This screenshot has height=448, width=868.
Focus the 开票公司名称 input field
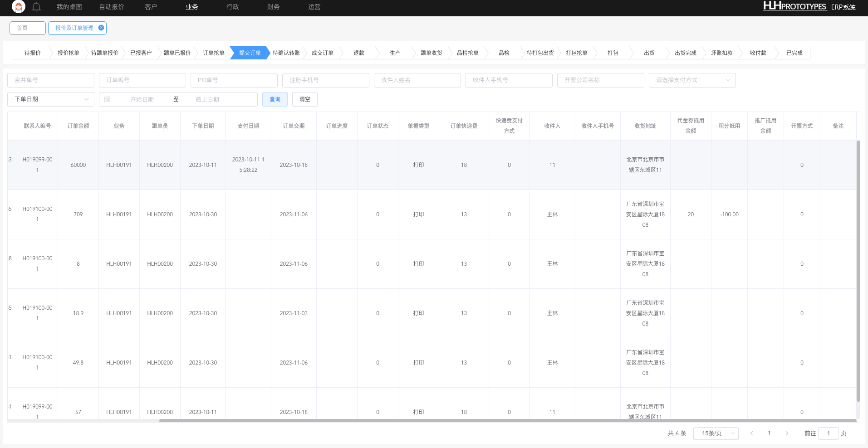tap(601, 80)
